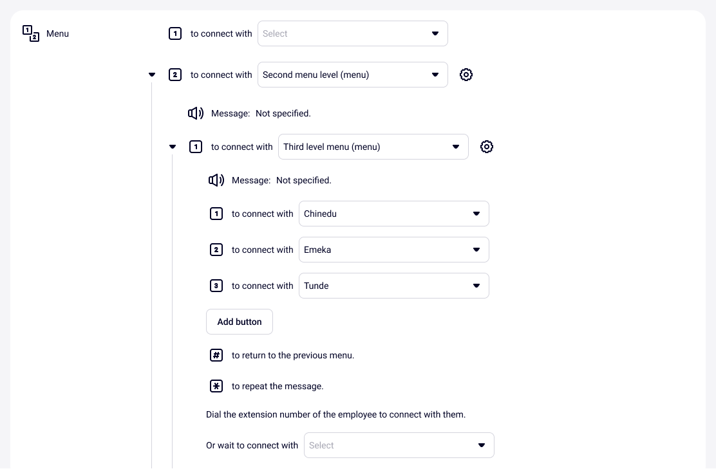Image resolution: width=716 pixels, height=469 pixels.
Task: Open the 'Or wait to connect with' dropdown
Action: (399, 445)
